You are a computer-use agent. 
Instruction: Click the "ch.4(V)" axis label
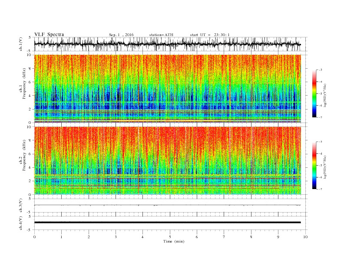21,223
